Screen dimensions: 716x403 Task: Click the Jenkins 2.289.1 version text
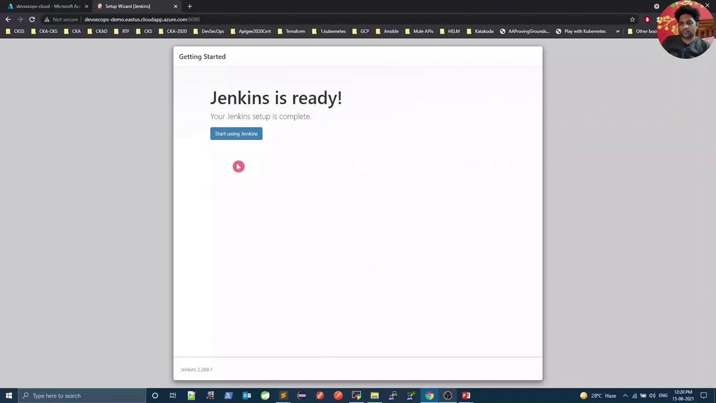coord(196,369)
